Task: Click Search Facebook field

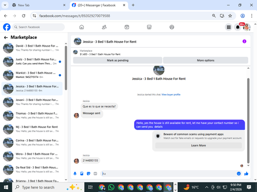Action: point(39,27)
